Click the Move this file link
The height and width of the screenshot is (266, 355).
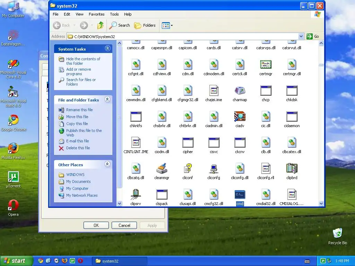point(77,117)
